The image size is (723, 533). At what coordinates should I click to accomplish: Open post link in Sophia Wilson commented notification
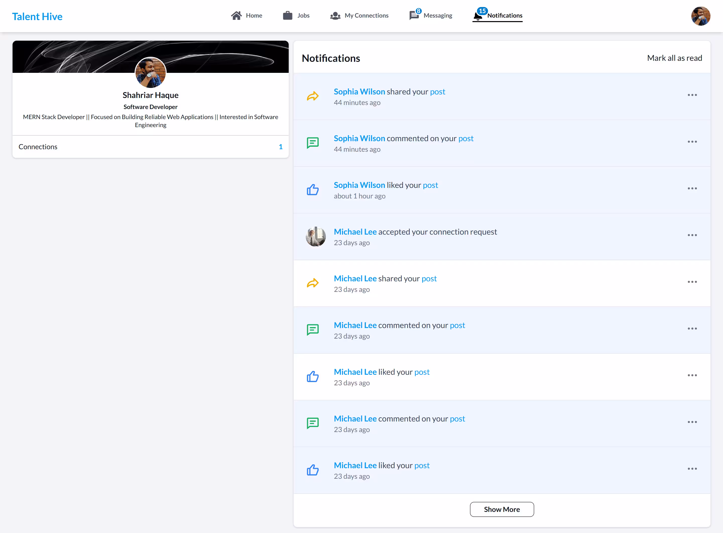pyautogui.click(x=466, y=138)
